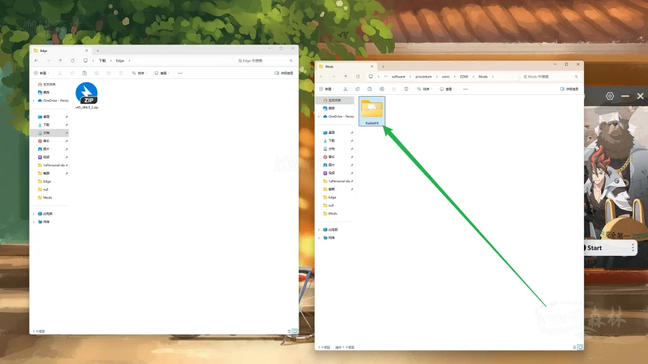
Task: Open Music (音乐) in Mods window sidebar
Action: click(332, 157)
